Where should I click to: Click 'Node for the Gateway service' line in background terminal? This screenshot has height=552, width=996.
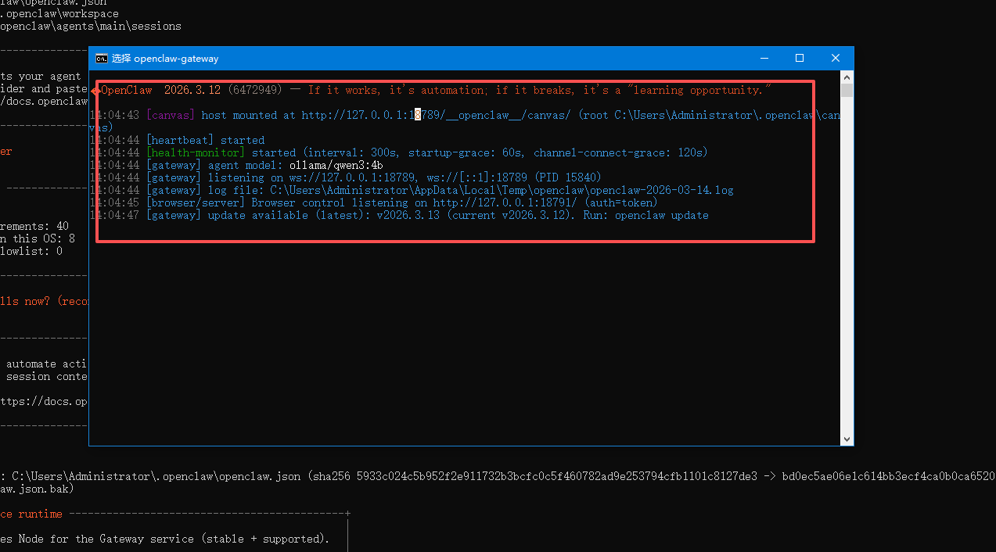point(165,539)
